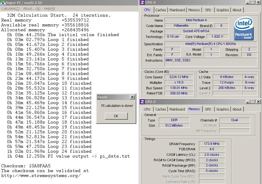Click memory Type value DDR
The image size is (262, 184).
coord(174,120)
